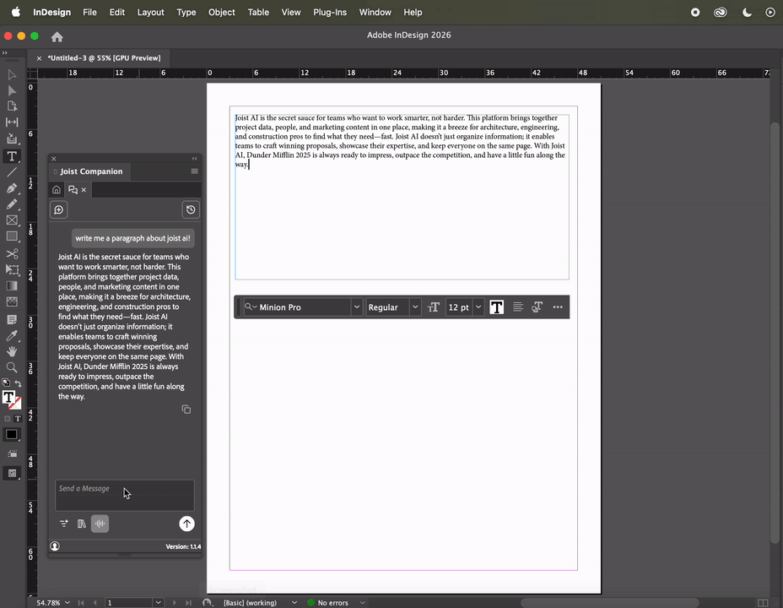The image size is (783, 608).
Task: Click the Home icon in title bar
Action: (x=57, y=37)
